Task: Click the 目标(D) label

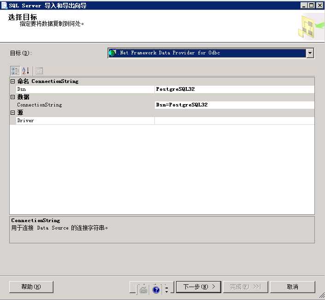Action: click(21, 53)
